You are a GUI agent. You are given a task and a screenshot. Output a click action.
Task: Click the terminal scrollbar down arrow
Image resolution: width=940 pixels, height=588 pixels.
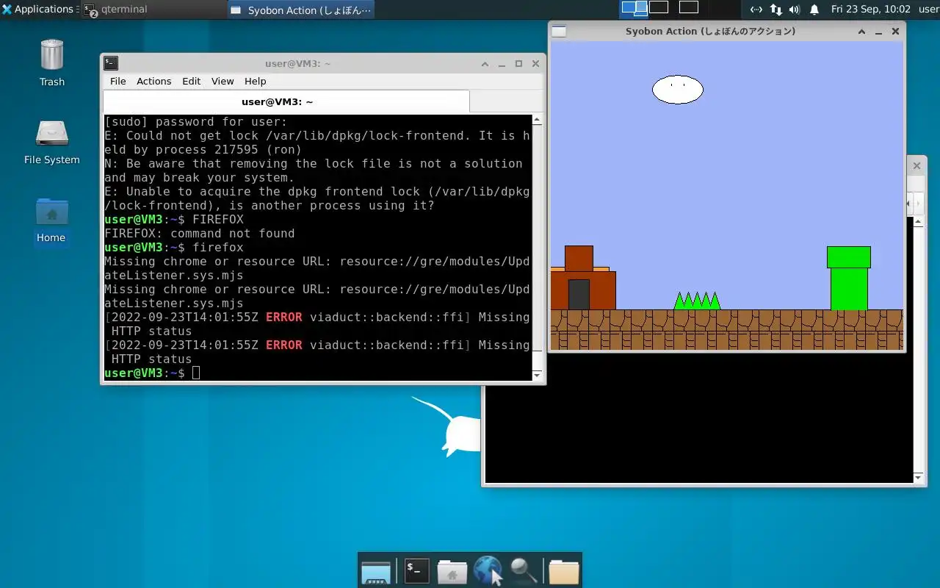point(537,375)
